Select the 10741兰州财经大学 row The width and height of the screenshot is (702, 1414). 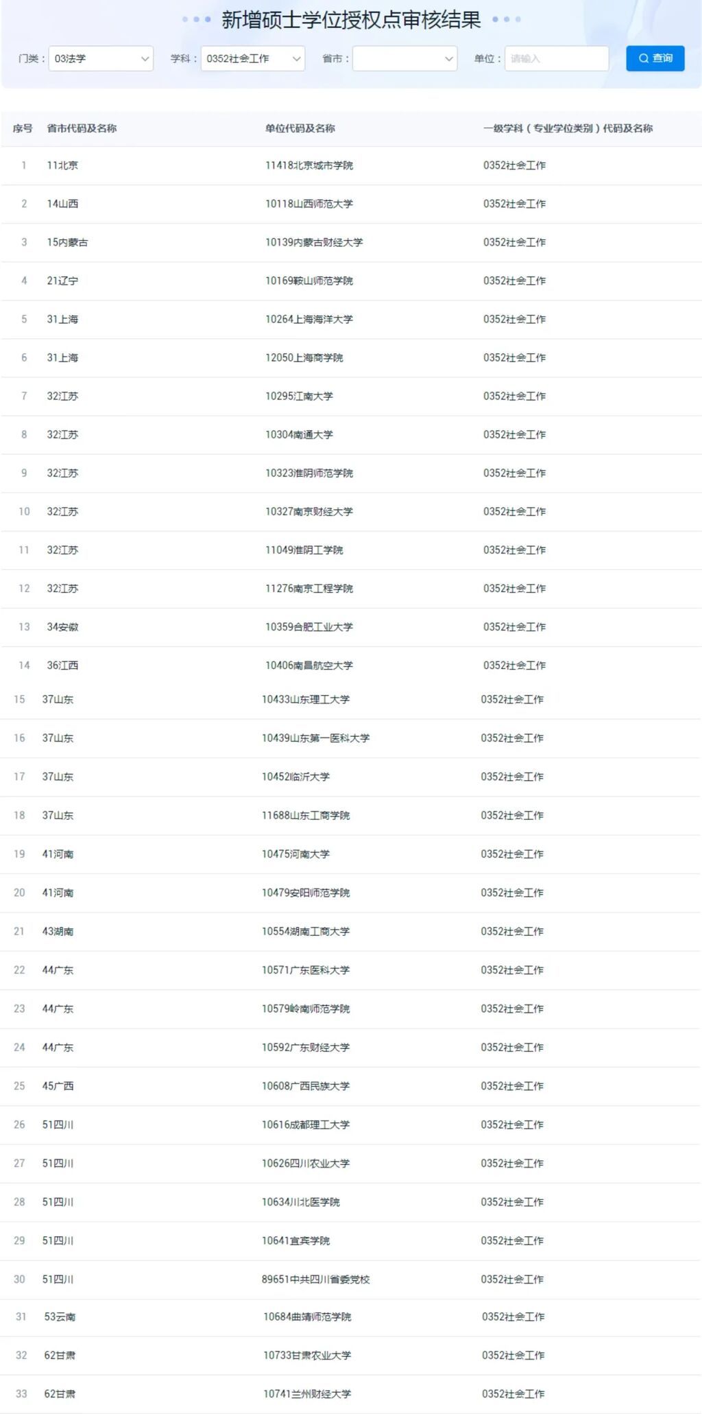tap(351, 1394)
